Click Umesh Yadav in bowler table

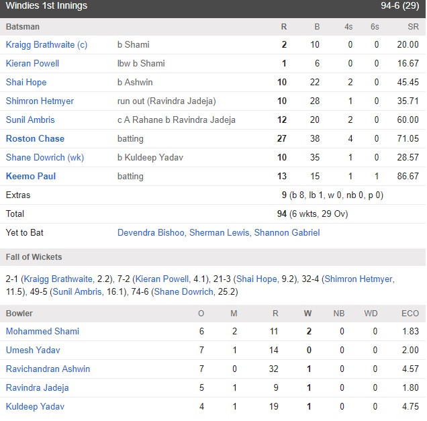pos(33,350)
